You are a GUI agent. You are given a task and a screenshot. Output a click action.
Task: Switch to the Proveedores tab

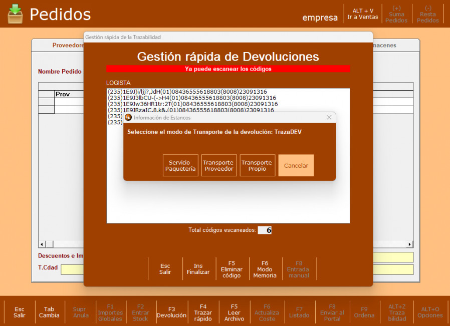point(68,46)
